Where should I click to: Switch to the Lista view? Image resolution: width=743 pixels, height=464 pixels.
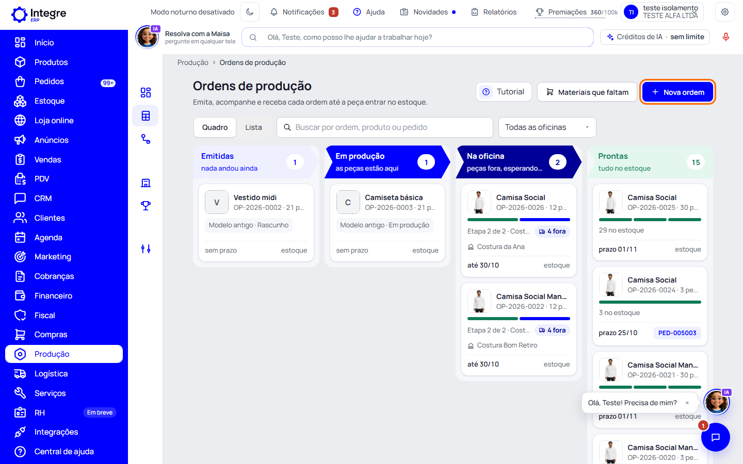(x=254, y=127)
